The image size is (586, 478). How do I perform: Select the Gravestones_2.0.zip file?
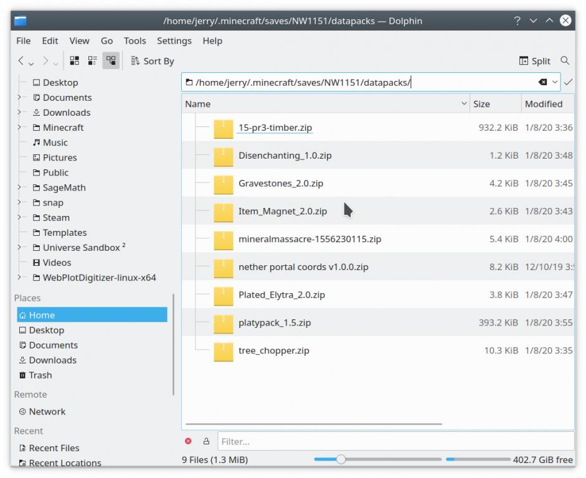(x=280, y=184)
